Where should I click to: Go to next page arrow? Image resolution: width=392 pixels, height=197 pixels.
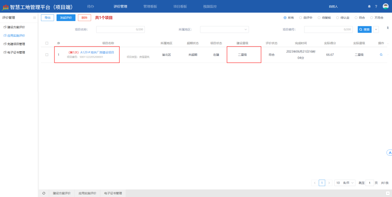click(x=329, y=183)
